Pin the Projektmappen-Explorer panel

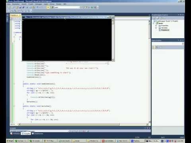(181, 15)
